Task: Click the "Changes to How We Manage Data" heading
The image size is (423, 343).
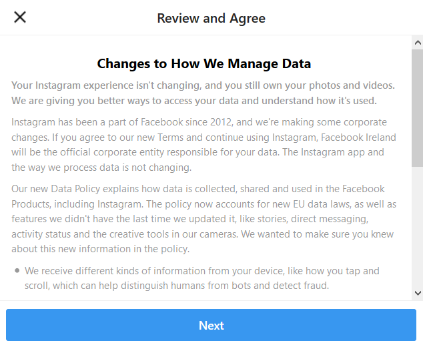Action: click(x=204, y=64)
